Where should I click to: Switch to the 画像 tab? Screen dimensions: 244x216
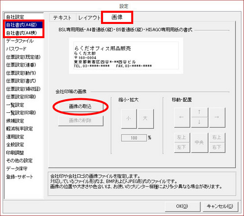click(x=117, y=17)
